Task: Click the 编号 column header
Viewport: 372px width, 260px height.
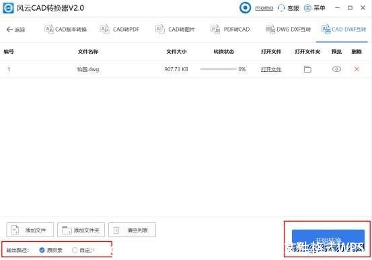Action: (9, 52)
